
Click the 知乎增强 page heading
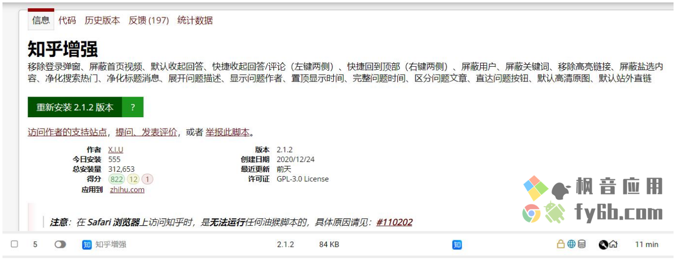pyautogui.click(x=63, y=50)
